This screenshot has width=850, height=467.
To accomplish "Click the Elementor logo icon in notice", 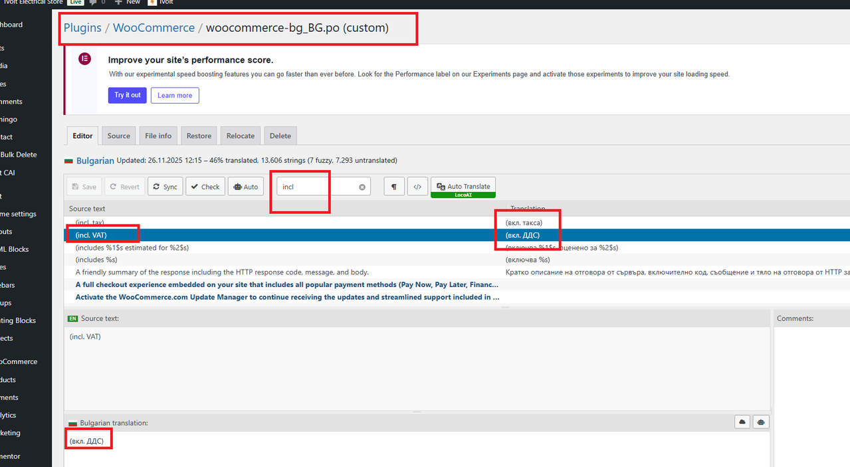I will [x=85, y=59].
